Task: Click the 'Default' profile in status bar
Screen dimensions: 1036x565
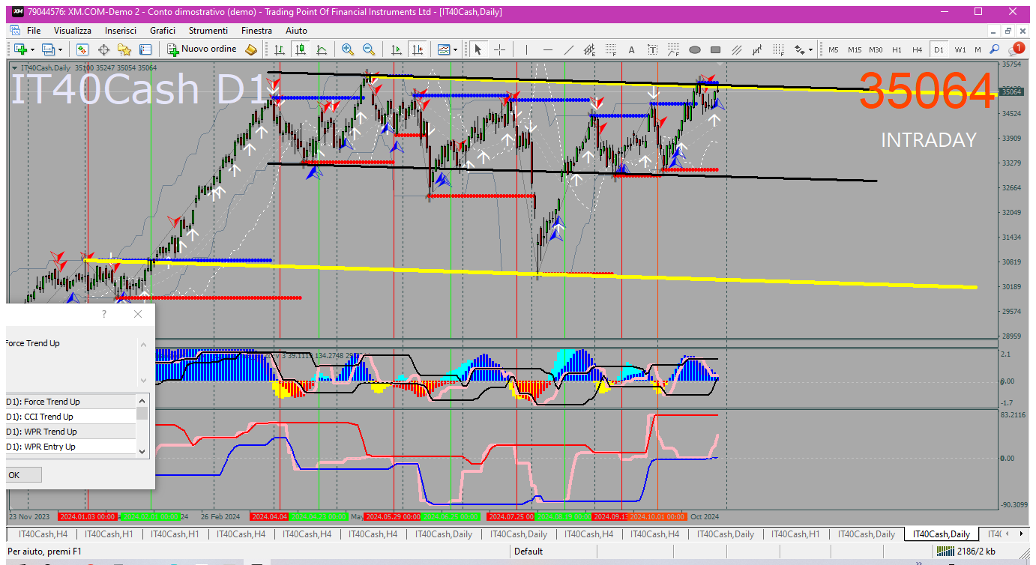Action: [x=528, y=552]
